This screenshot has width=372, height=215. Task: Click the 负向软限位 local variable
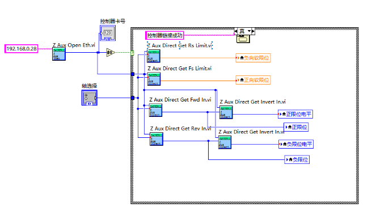pyautogui.click(x=253, y=58)
